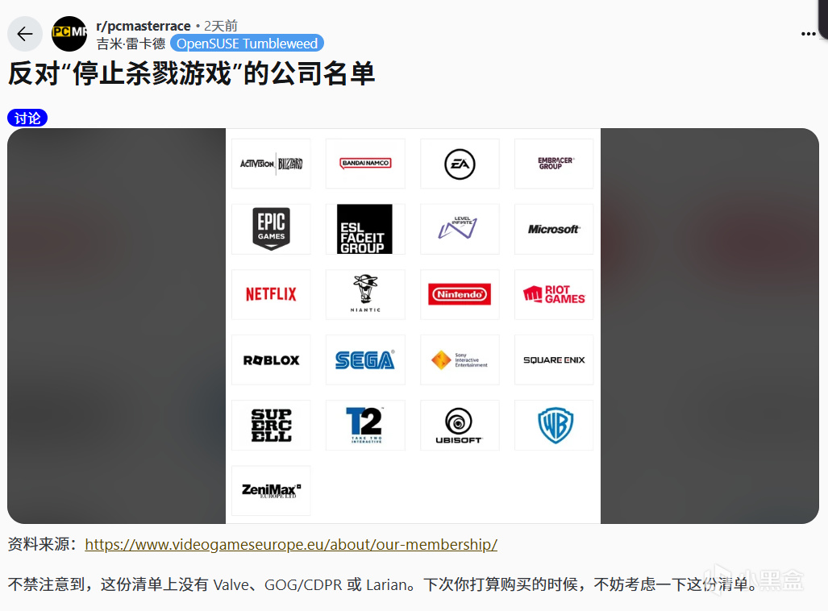Image resolution: width=828 pixels, height=611 pixels.
Task: Click the OpenSUSE Tumbleweed flair badge
Action: tap(248, 44)
